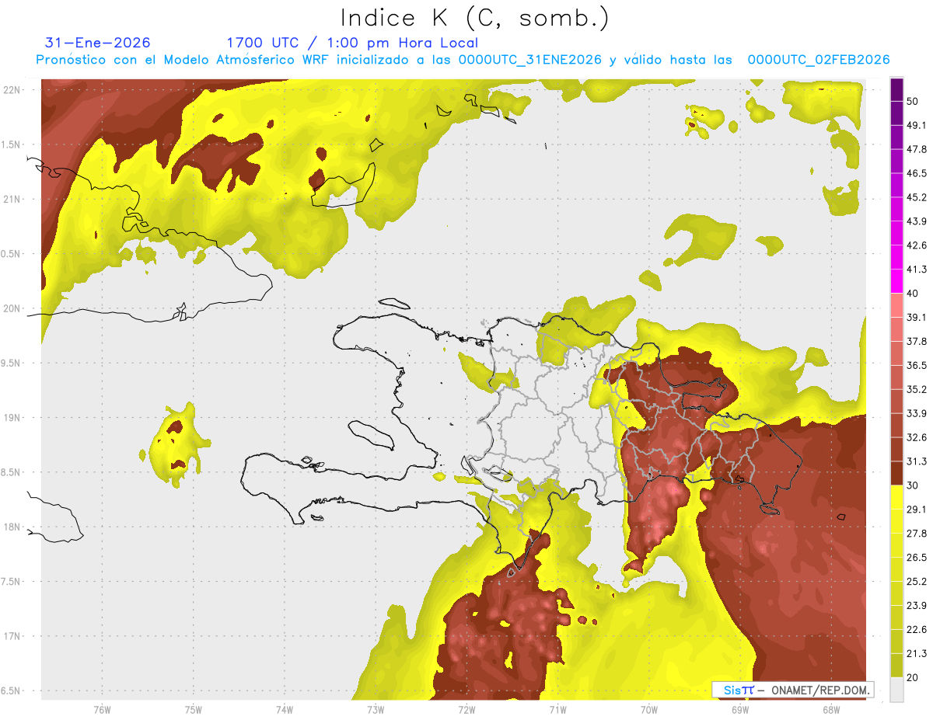Click the '19N' latitude label
This screenshot has width=933, height=720.
13,417
